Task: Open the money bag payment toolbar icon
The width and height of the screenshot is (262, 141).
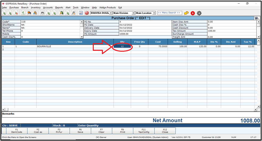Action: click(23, 13)
